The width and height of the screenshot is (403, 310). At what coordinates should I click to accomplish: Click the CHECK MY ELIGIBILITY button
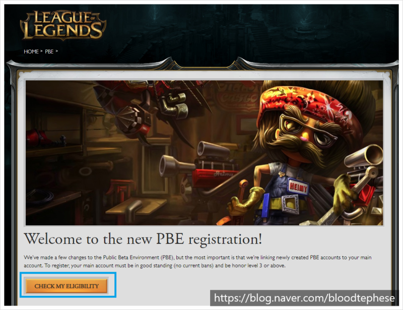click(66, 286)
